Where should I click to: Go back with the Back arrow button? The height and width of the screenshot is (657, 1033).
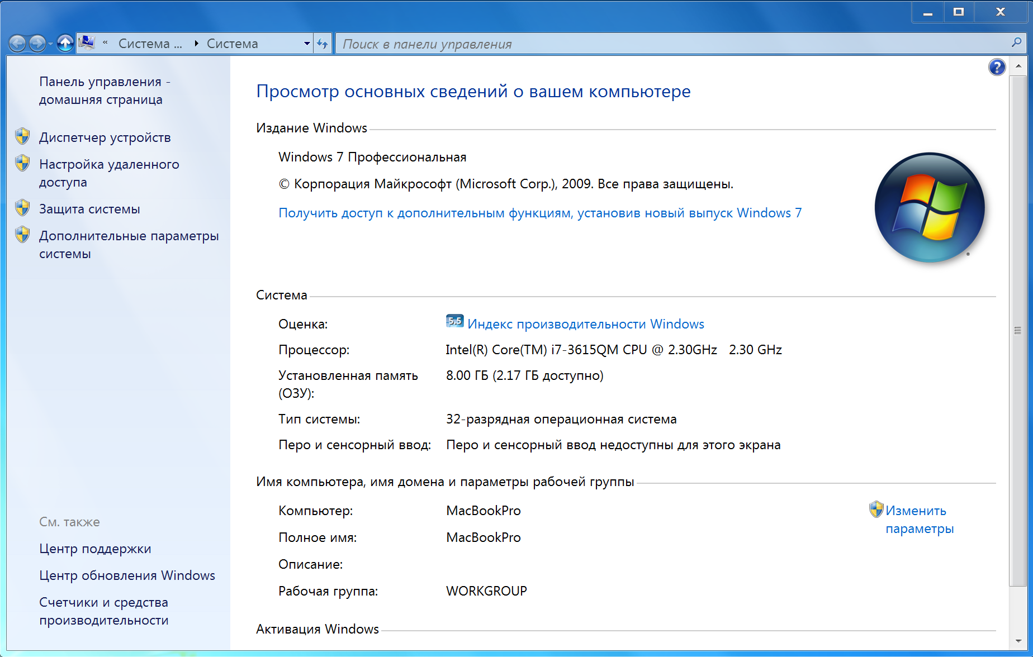point(17,43)
